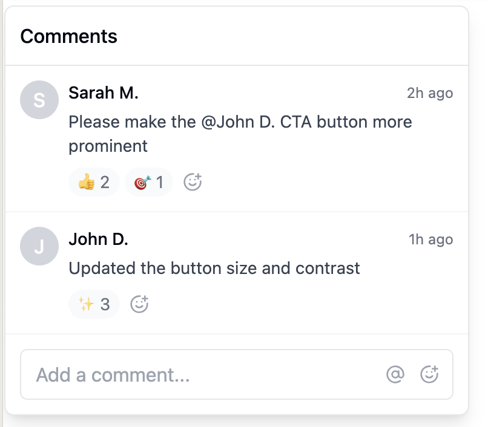Click Sarah M.'s avatar with letter S
Image resolution: width=488 pixels, height=427 pixels.
coord(39,100)
